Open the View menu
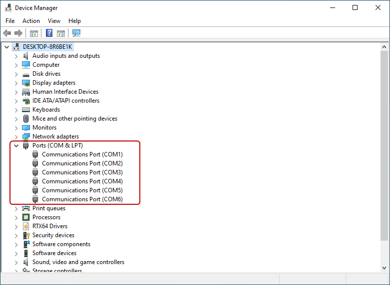Image resolution: width=390 pixels, height=285 pixels. 54,21
